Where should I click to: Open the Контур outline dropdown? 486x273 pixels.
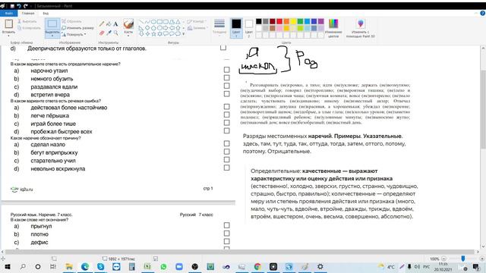point(196,21)
